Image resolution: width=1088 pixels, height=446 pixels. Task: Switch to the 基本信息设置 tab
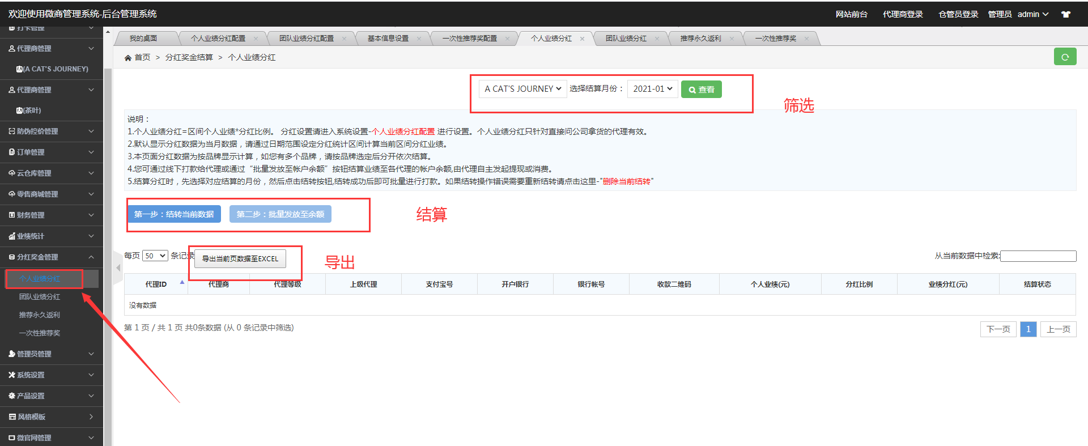tap(388, 39)
